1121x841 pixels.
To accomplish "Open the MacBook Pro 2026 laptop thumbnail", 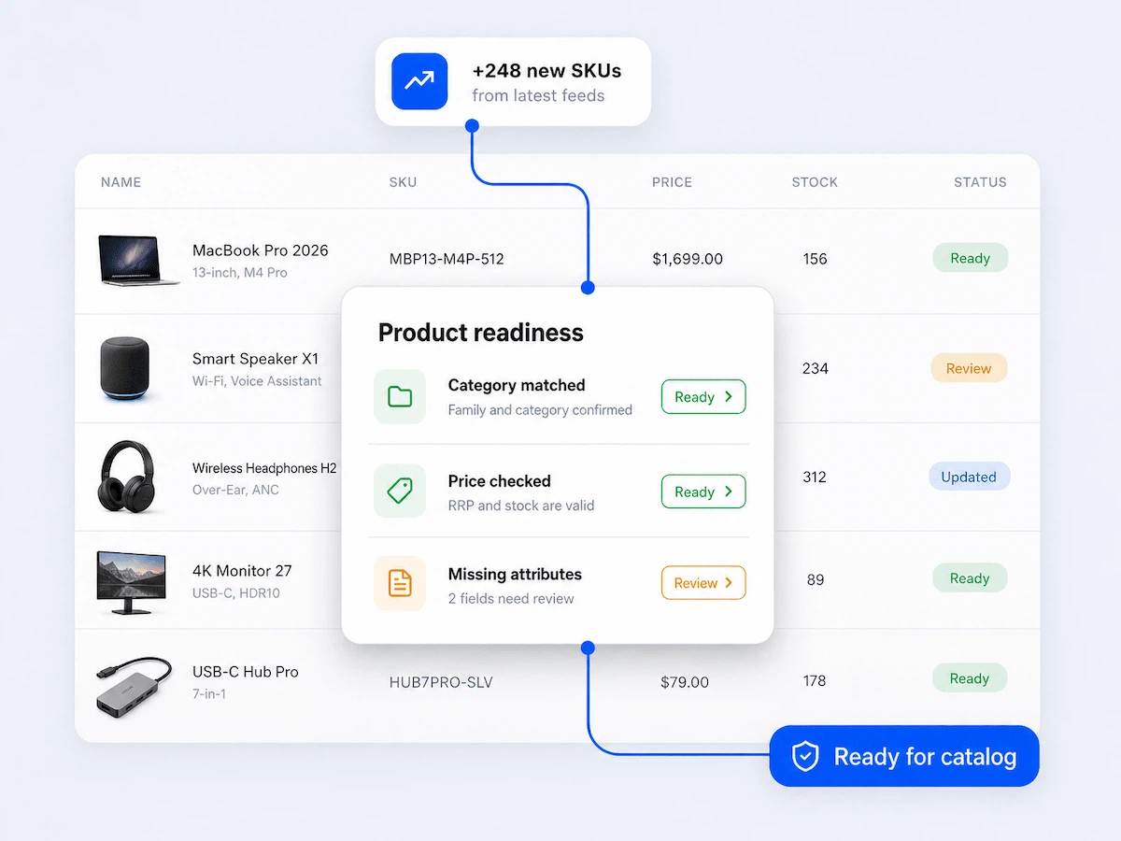I will pyautogui.click(x=138, y=260).
